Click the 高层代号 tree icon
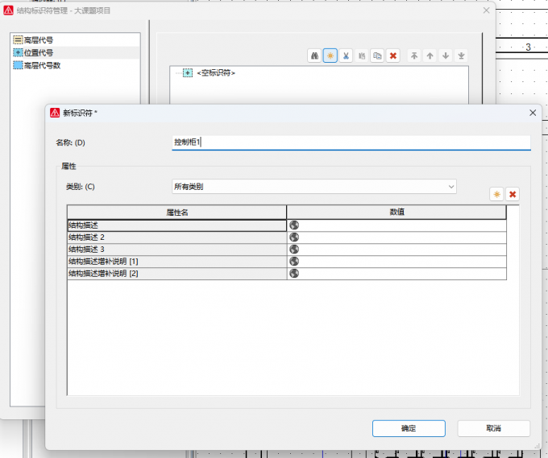Screen dimensions: 548x458 point(18,39)
